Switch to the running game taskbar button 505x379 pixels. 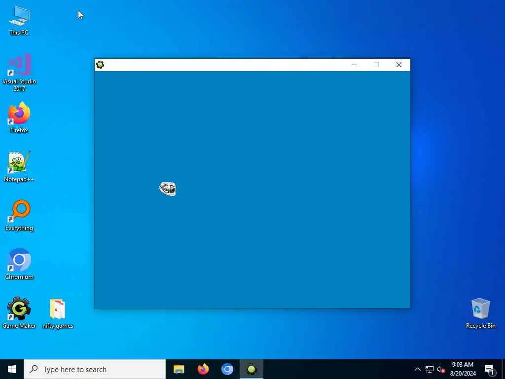[252, 369]
